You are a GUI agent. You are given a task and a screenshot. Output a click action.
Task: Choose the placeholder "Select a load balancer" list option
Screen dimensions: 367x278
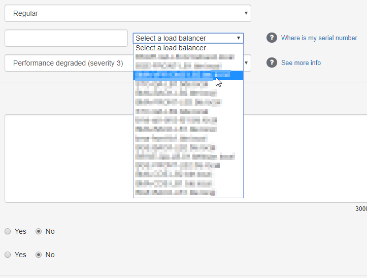pos(171,48)
